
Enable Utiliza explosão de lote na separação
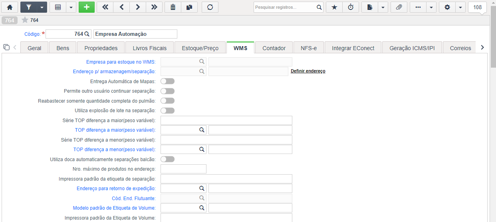167,111
